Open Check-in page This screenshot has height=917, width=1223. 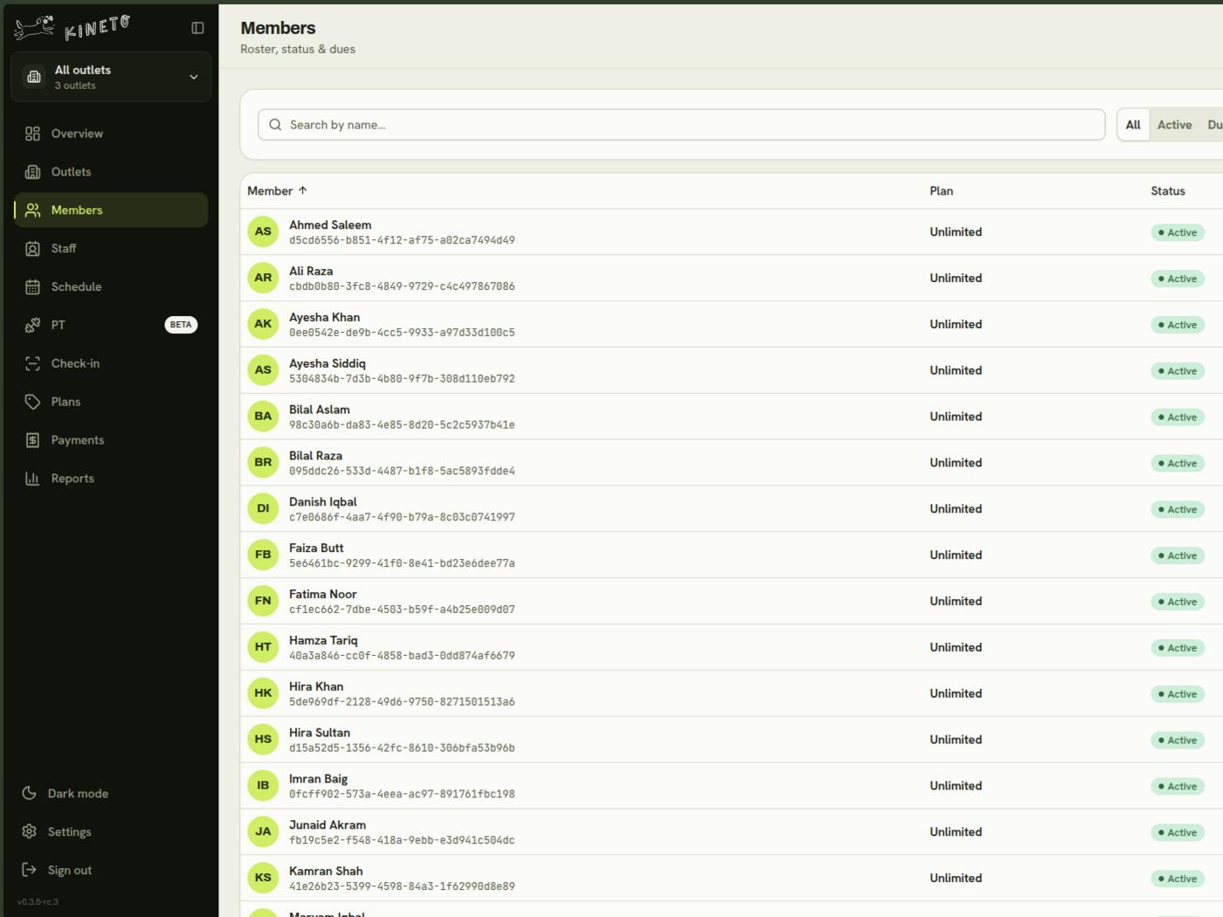[x=111, y=363]
